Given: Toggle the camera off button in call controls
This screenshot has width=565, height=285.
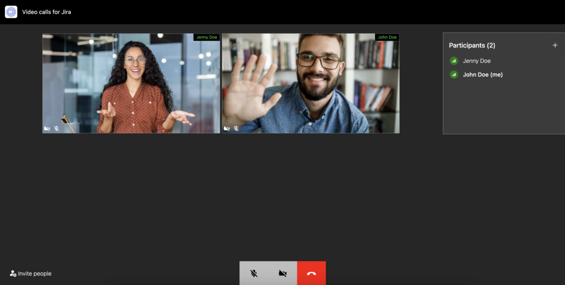Looking at the screenshot, I should (282, 273).
